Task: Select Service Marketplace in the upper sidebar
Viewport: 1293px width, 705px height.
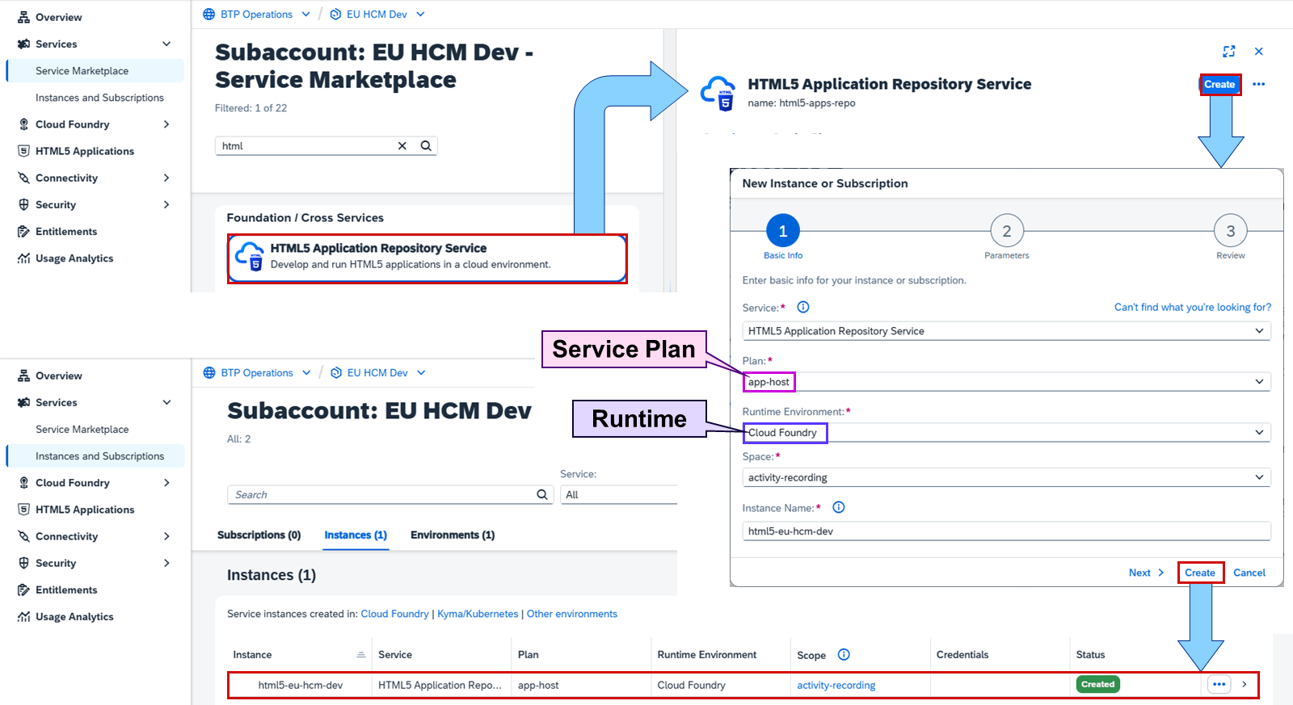Action: point(95,71)
